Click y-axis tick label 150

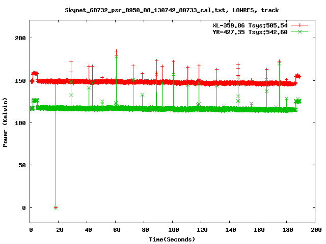[x=20, y=81]
